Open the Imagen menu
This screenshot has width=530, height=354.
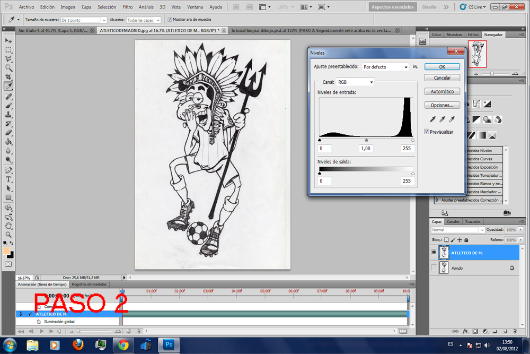tap(68, 7)
